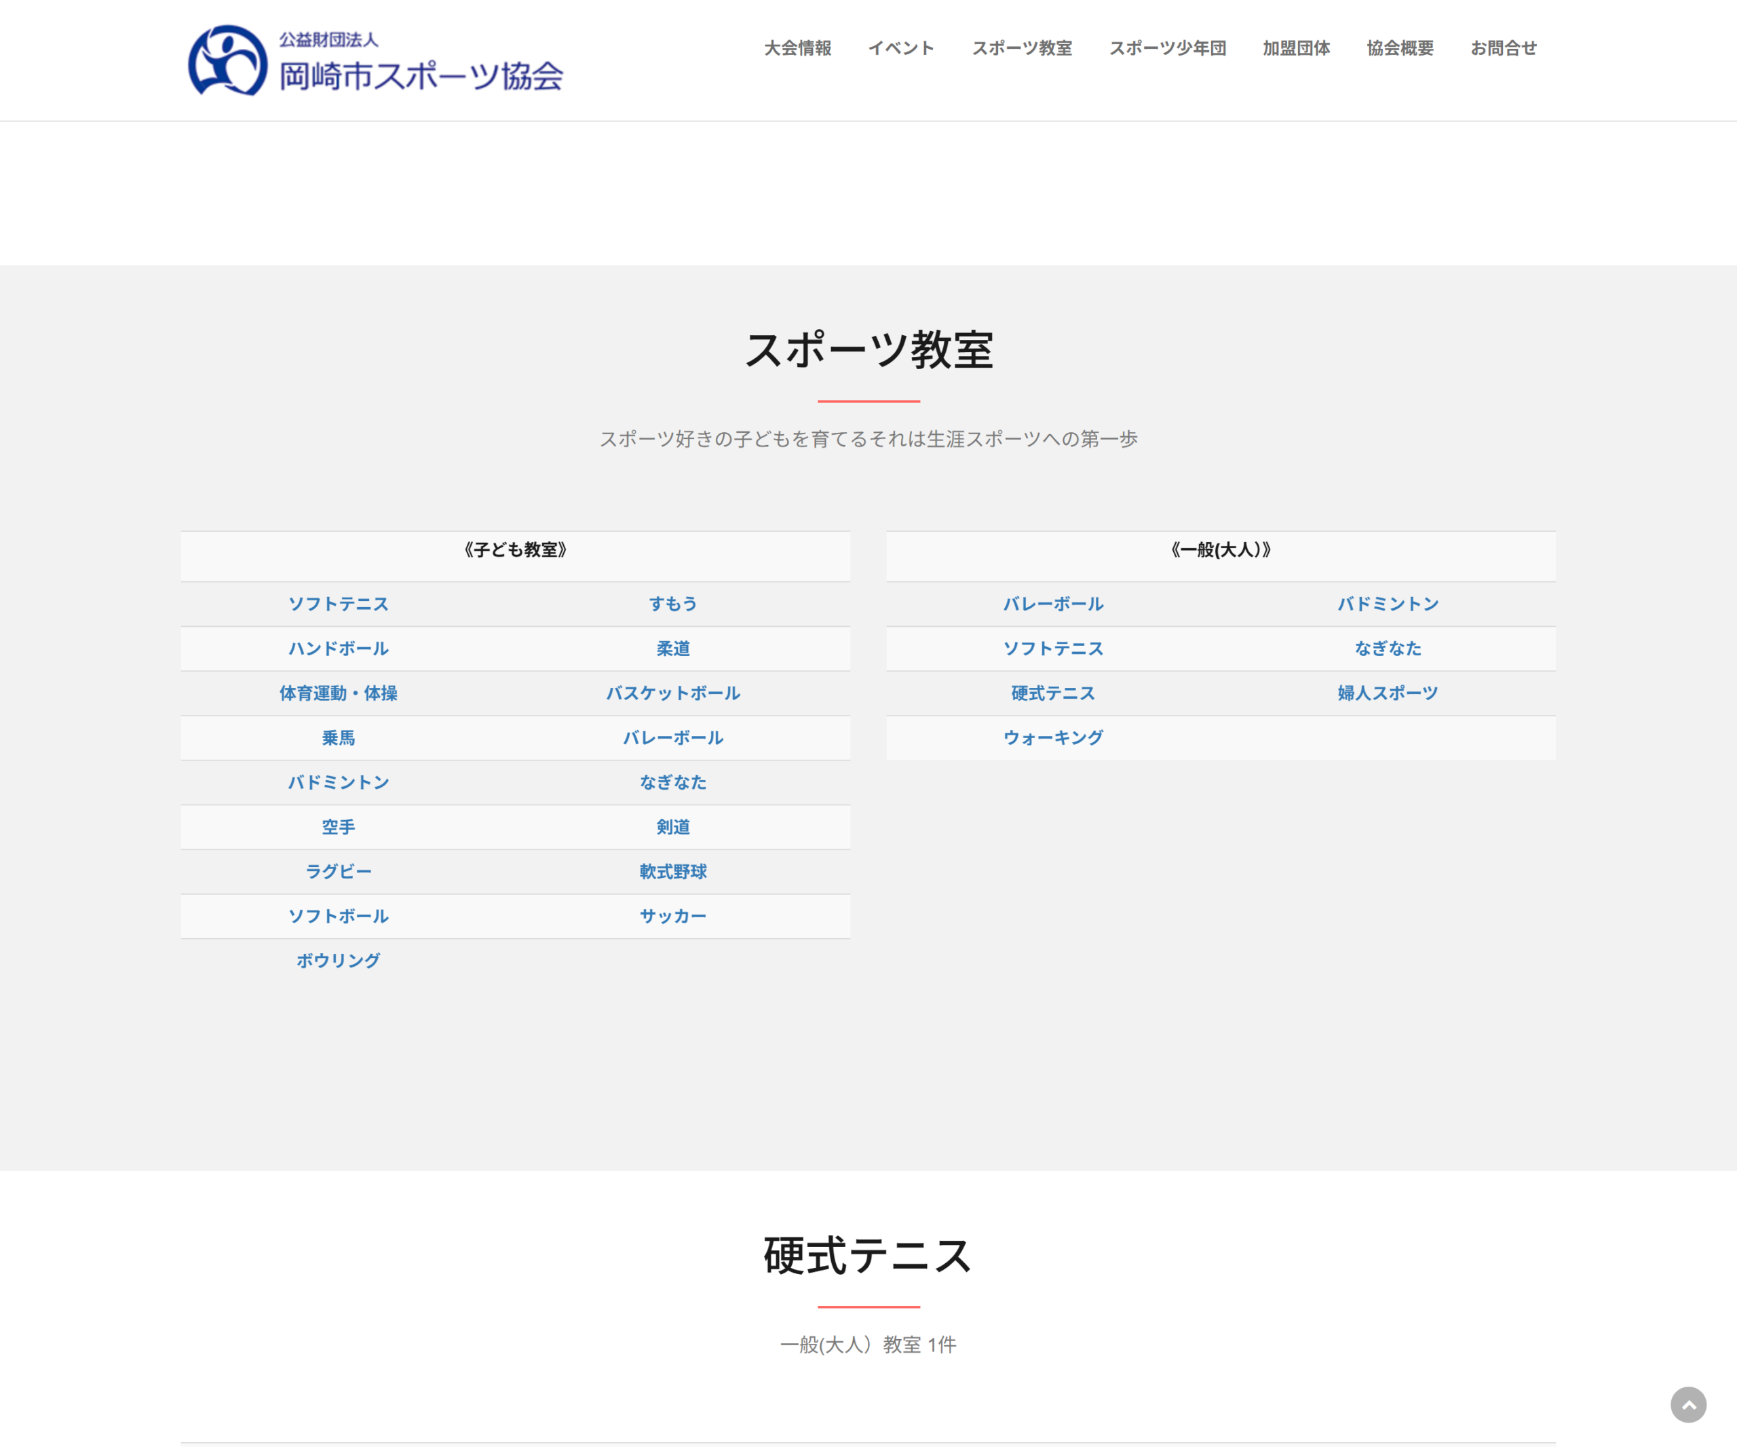Open ソフトテニス link in 子ども教室 table
The image size is (1737, 1447).
[x=339, y=604]
